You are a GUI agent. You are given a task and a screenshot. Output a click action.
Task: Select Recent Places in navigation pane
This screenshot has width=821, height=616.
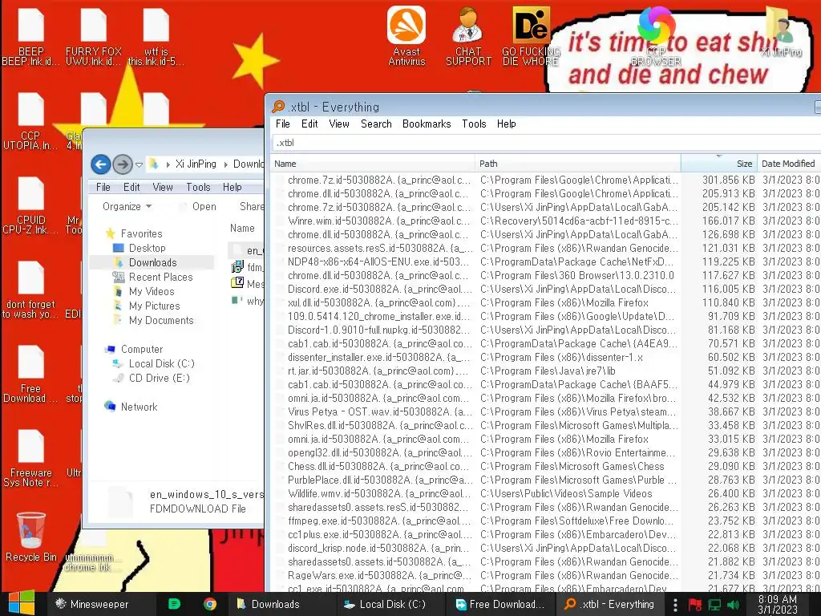[x=160, y=277]
